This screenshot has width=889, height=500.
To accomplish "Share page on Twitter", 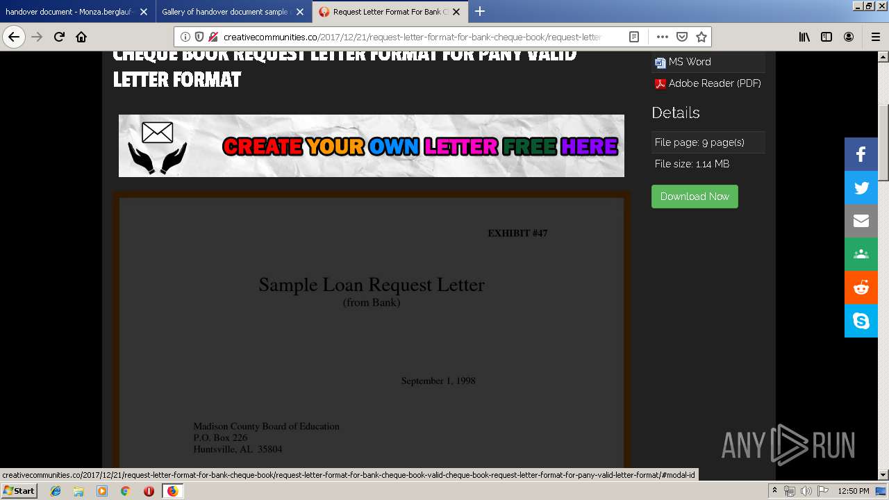I will 861,187.
